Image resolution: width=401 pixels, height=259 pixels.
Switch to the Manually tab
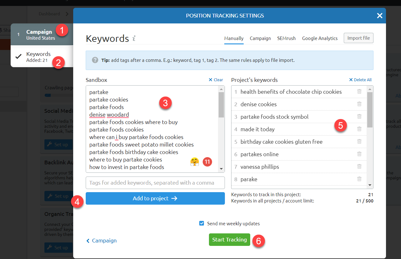(x=234, y=38)
